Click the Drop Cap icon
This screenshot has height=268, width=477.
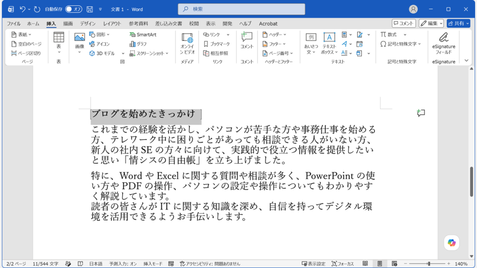tap(344, 53)
